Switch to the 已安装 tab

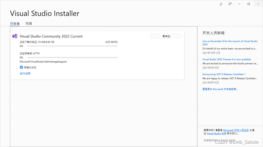tap(15, 24)
